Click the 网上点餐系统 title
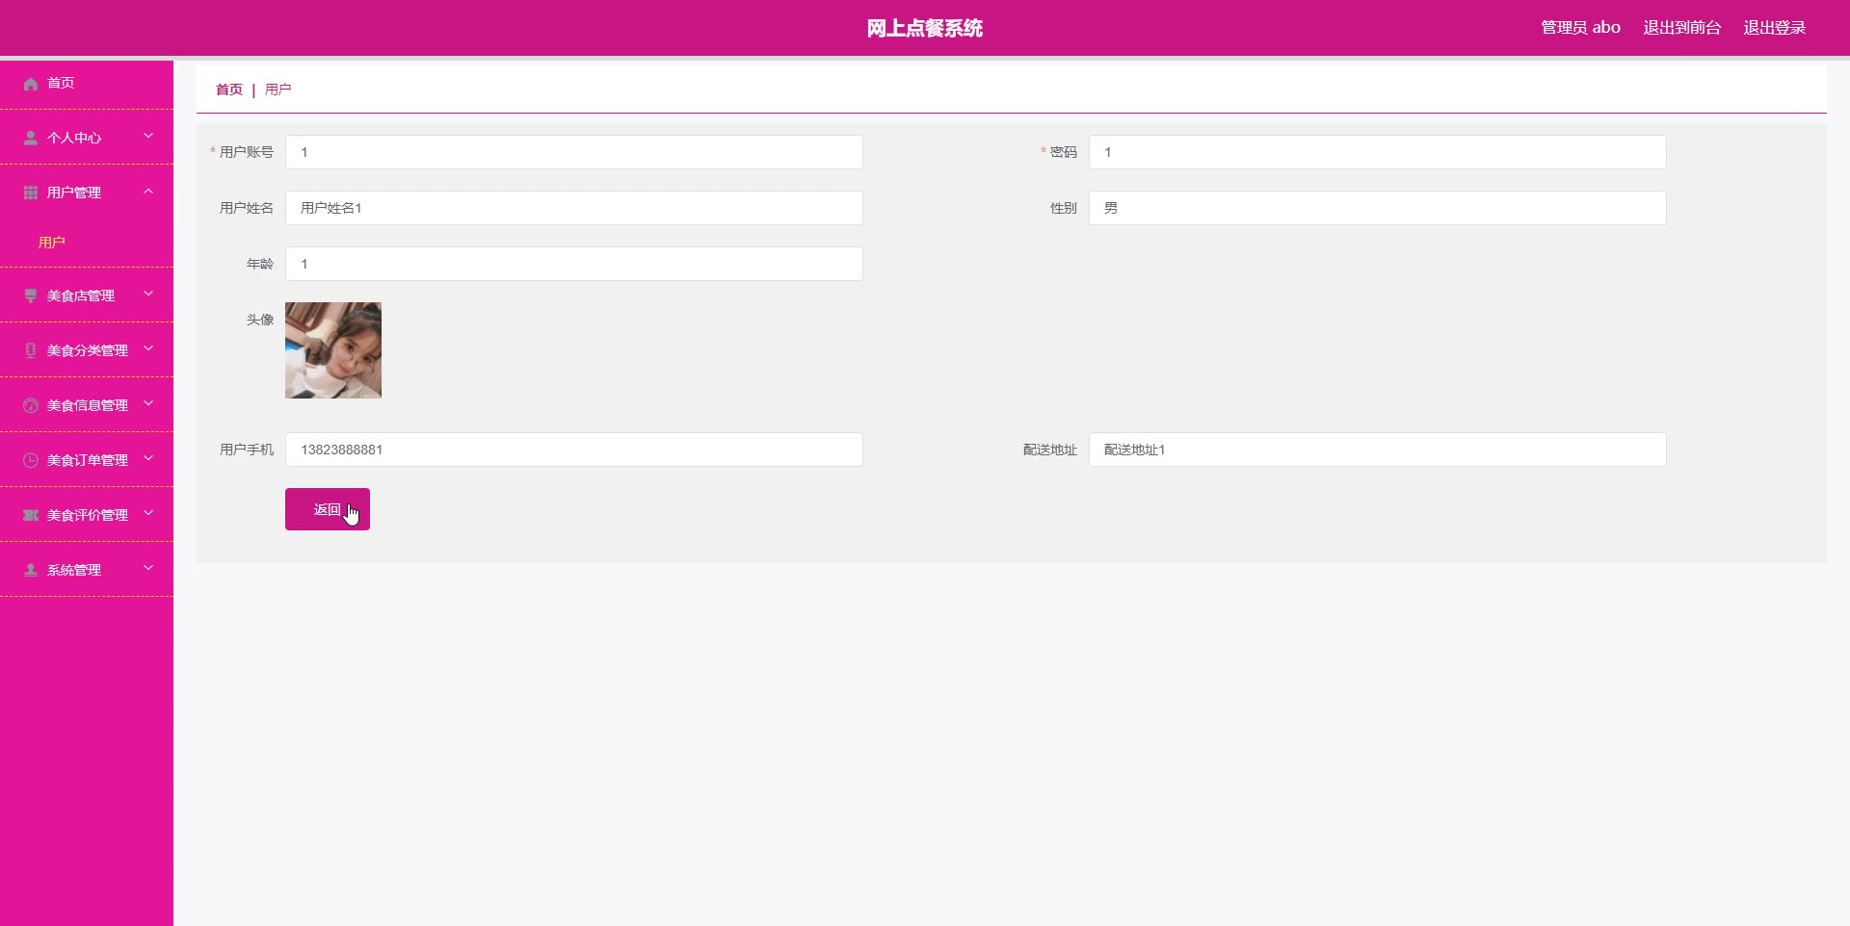1850x926 pixels. click(925, 29)
